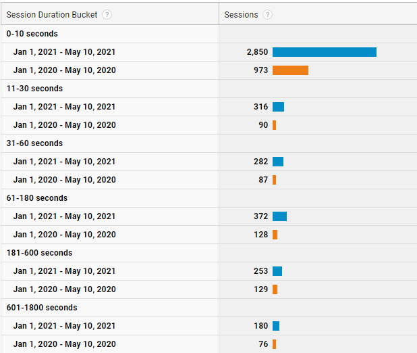The image size is (417, 353).
Task: Click the Session Duration Bucket column header
Action: (53, 15)
